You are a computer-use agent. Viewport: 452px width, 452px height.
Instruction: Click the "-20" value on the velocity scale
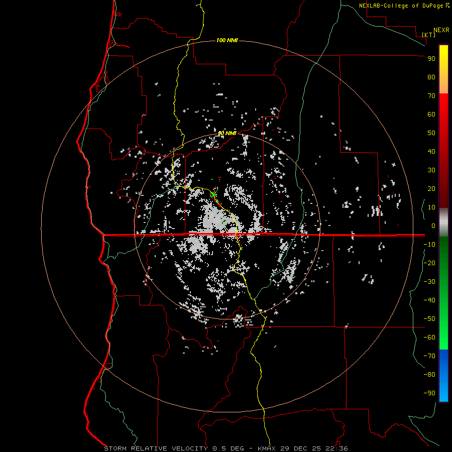coord(429,263)
